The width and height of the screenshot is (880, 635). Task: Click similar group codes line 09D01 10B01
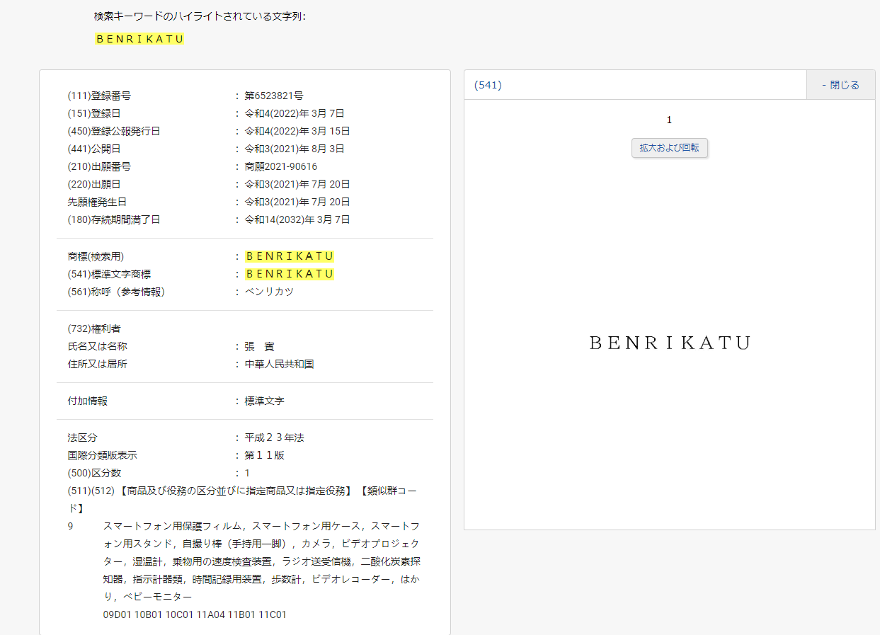[195, 614]
